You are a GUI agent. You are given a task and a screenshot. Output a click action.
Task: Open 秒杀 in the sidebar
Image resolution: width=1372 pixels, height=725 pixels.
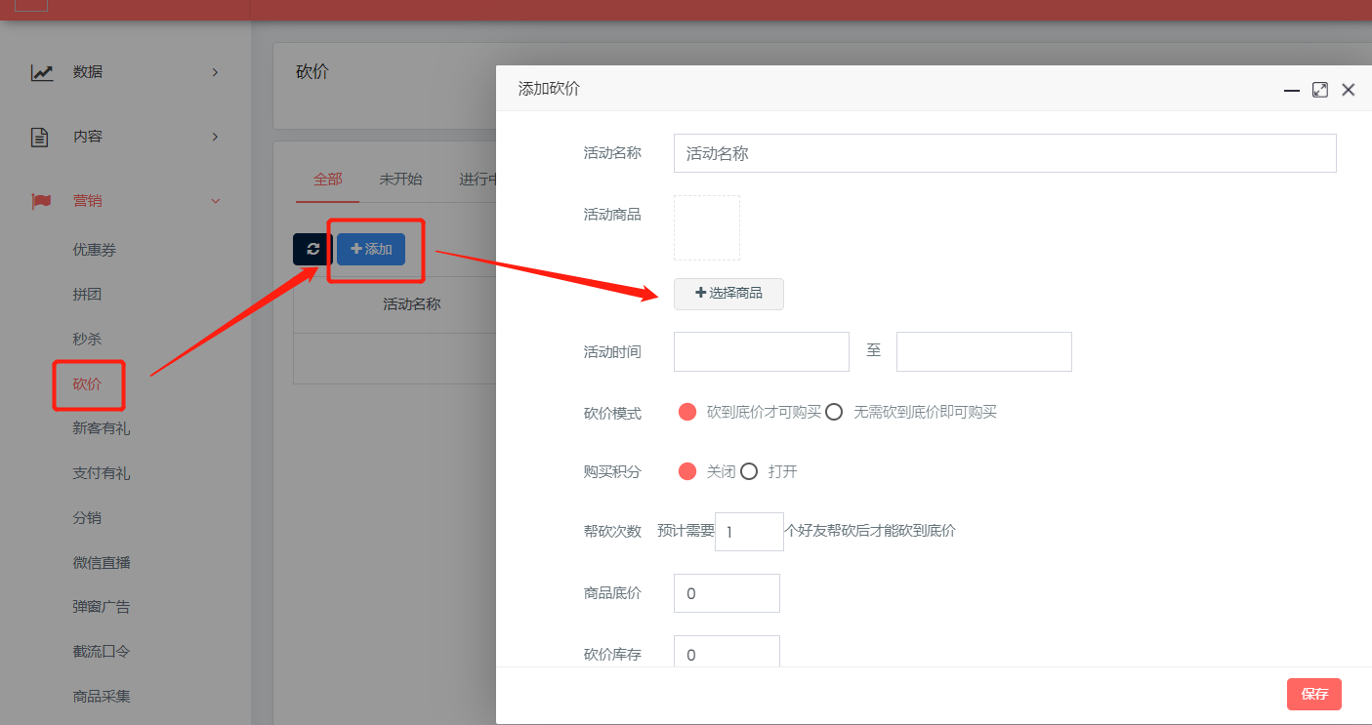87,340
